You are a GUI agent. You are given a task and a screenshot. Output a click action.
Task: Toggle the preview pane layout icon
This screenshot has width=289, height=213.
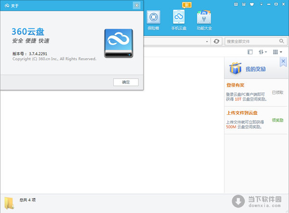pyautogui.click(x=250, y=52)
